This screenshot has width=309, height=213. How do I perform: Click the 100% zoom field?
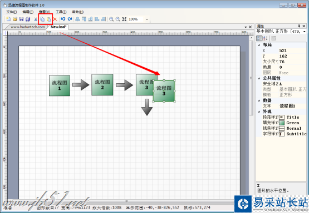[136, 19]
